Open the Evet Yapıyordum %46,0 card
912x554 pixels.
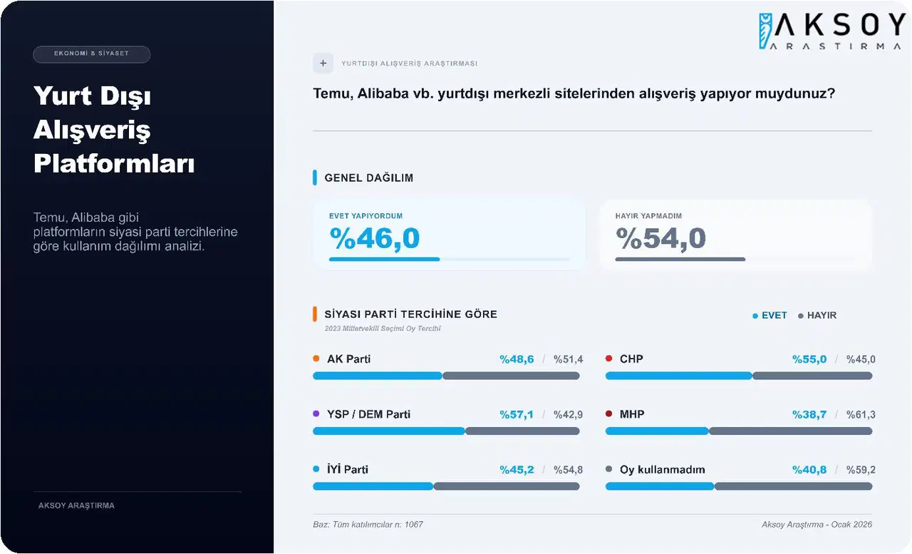coord(449,235)
